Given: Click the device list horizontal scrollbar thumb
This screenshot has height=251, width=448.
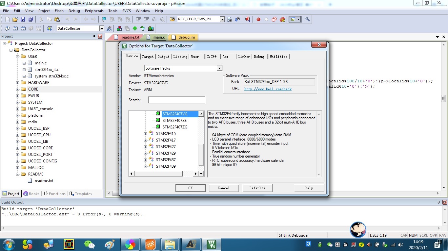Looking at the screenshot, I should pos(158,174).
